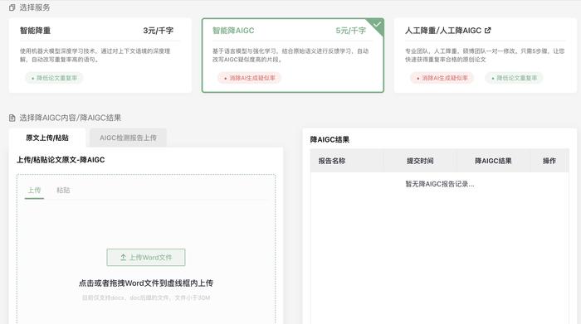Click the 降低论文重复率 tag in 人工降重 card

(514, 78)
